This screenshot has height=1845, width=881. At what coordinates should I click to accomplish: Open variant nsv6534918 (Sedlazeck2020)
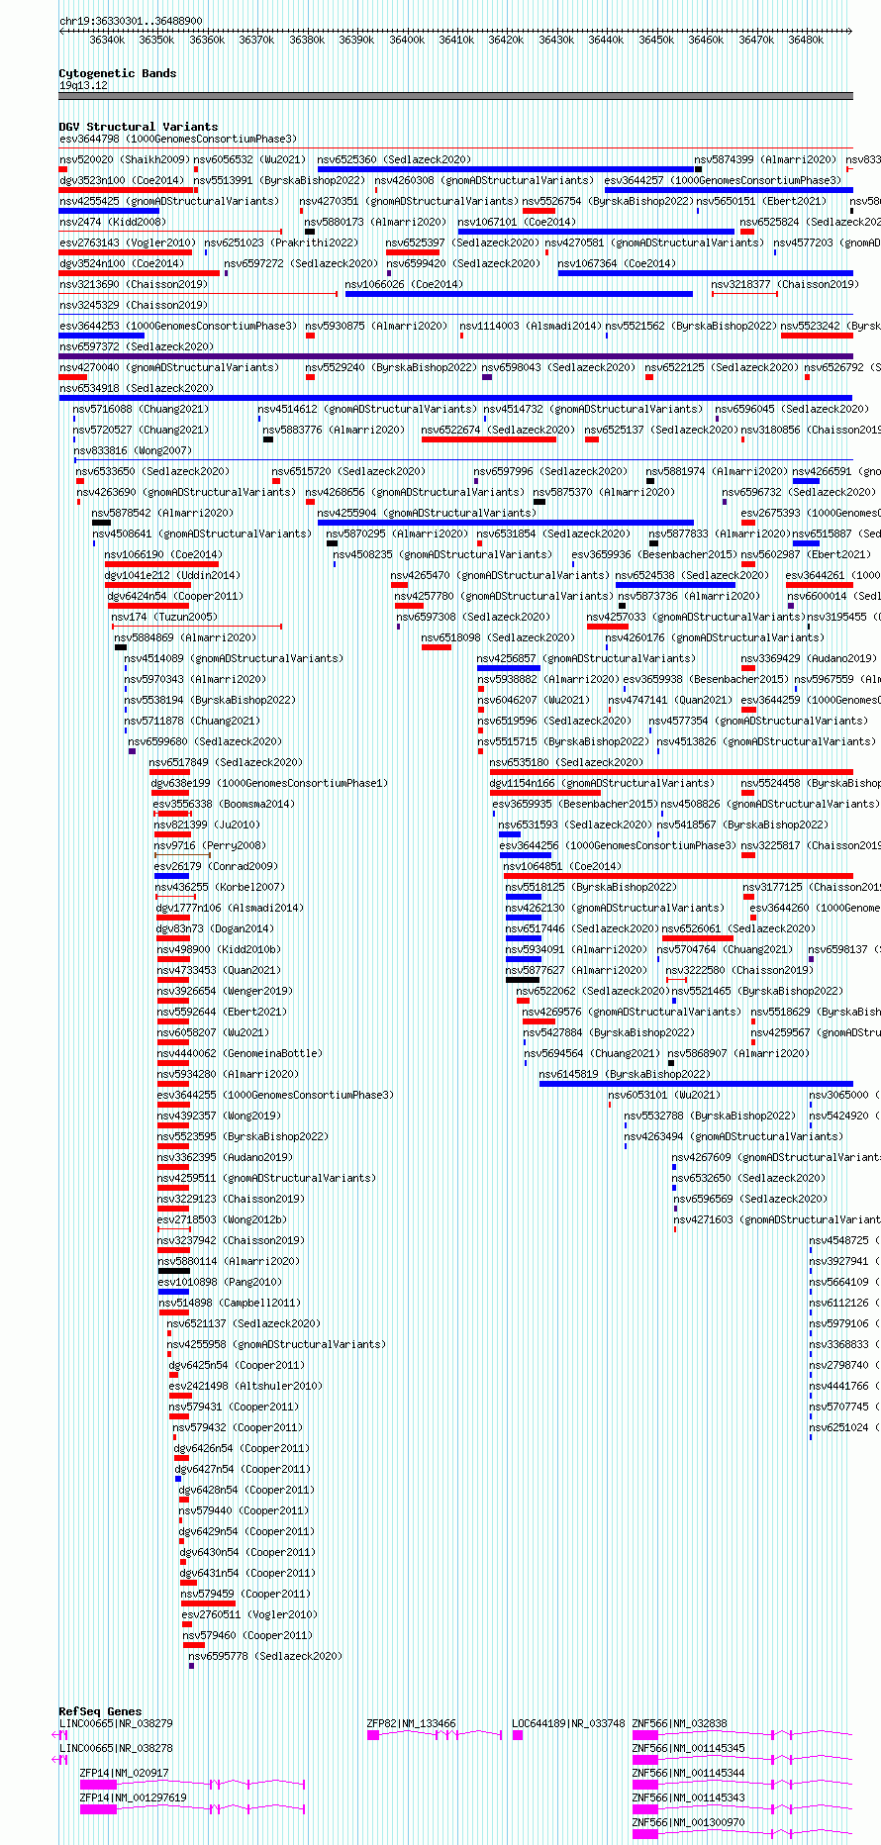pos(136,388)
